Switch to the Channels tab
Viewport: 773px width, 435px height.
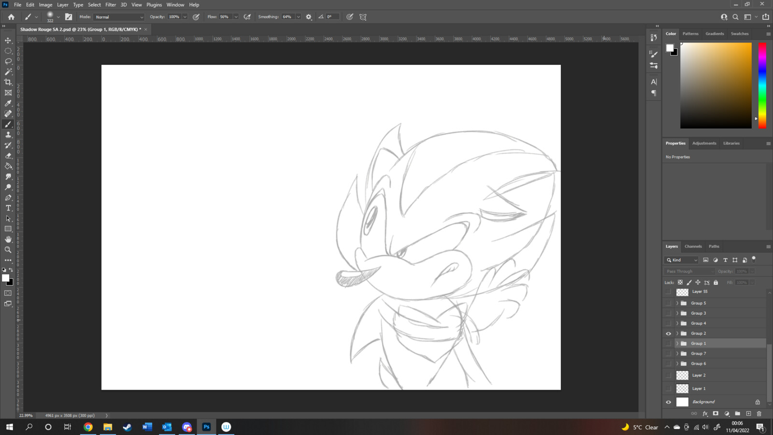click(x=693, y=246)
